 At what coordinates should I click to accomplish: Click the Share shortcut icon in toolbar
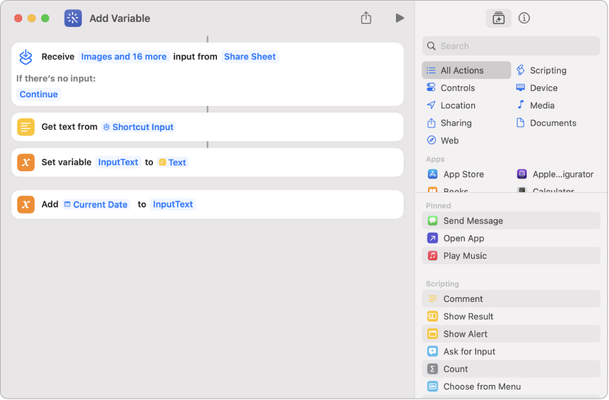[x=366, y=18]
